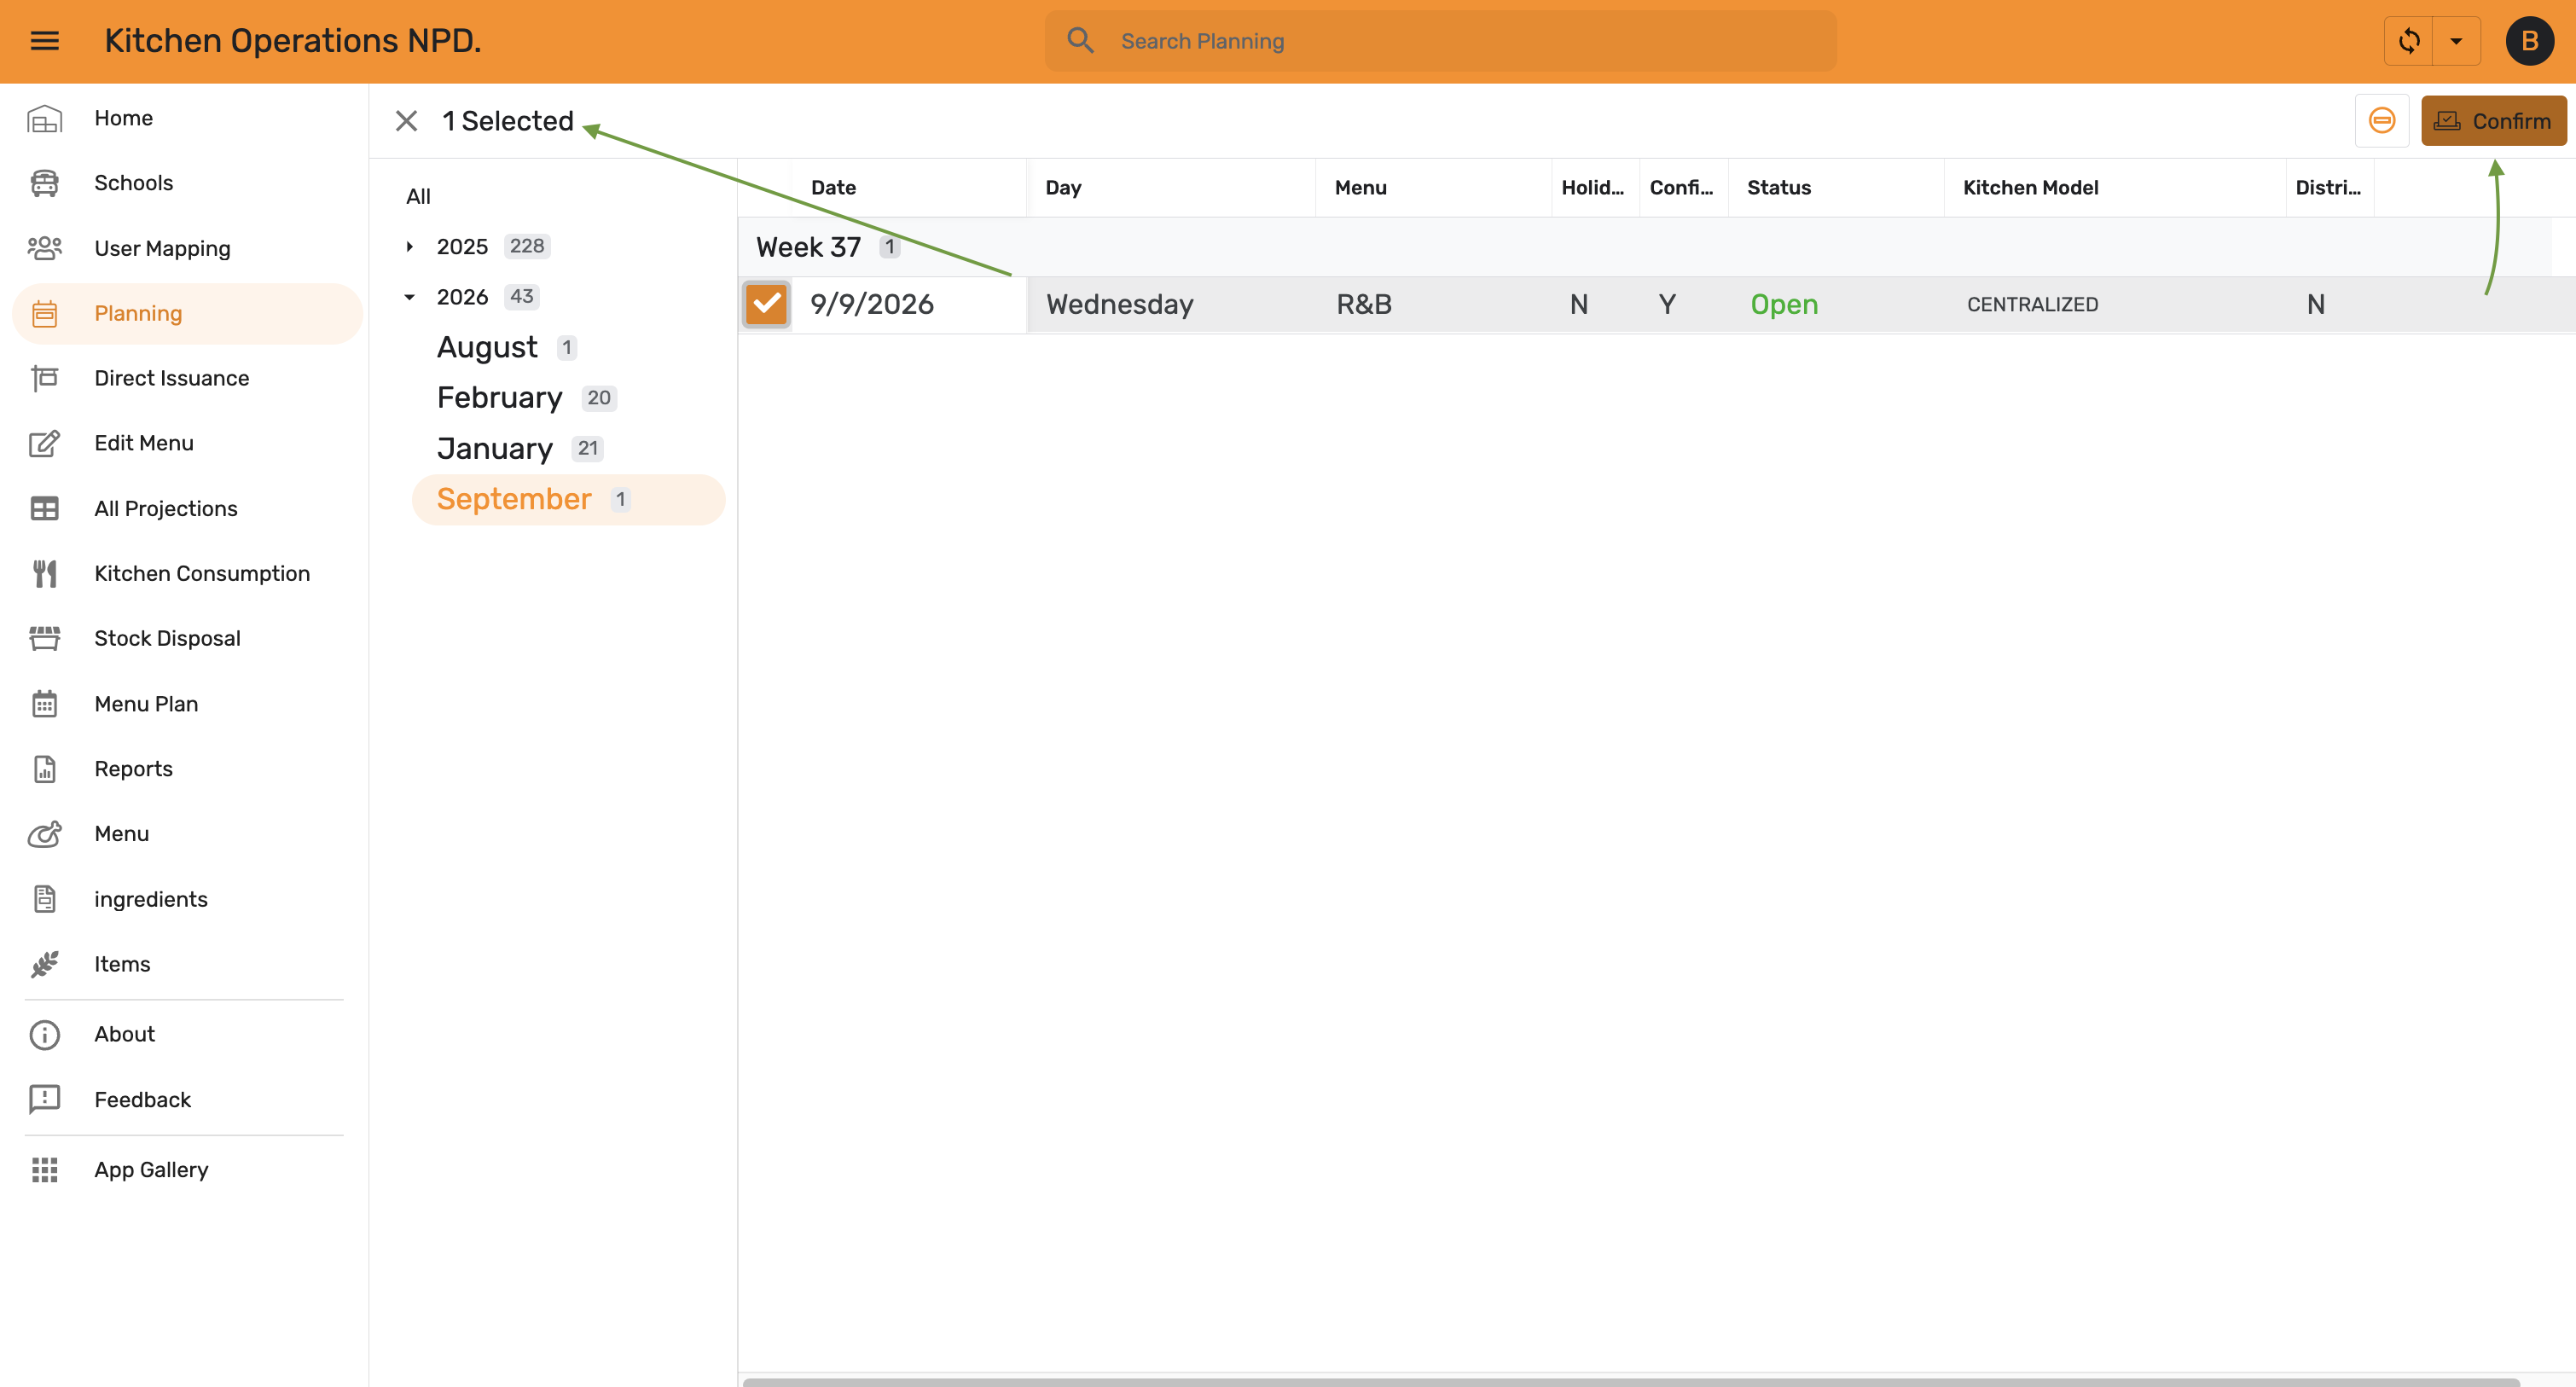Click the horizontal scrollbar at bottom
Screen dimensions: 2576x1387
[1630, 1382]
